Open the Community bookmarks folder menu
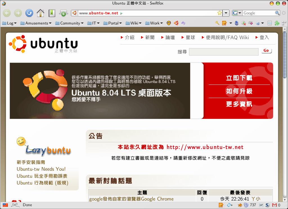The image size is (288, 209). [x=69, y=23]
